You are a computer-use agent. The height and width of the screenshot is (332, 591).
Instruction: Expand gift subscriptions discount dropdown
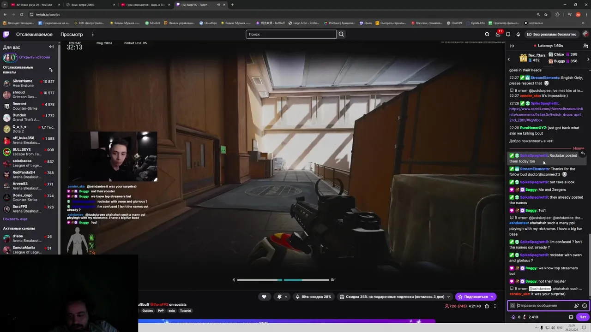448,296
